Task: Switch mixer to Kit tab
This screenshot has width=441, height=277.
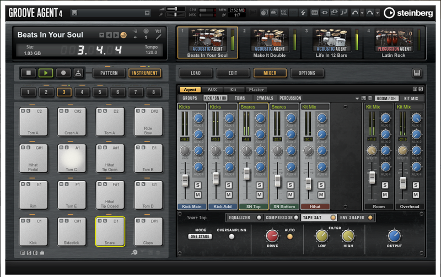Action: tap(233, 90)
